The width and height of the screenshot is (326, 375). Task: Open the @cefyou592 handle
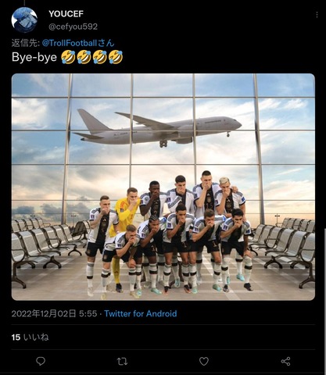coord(73,27)
